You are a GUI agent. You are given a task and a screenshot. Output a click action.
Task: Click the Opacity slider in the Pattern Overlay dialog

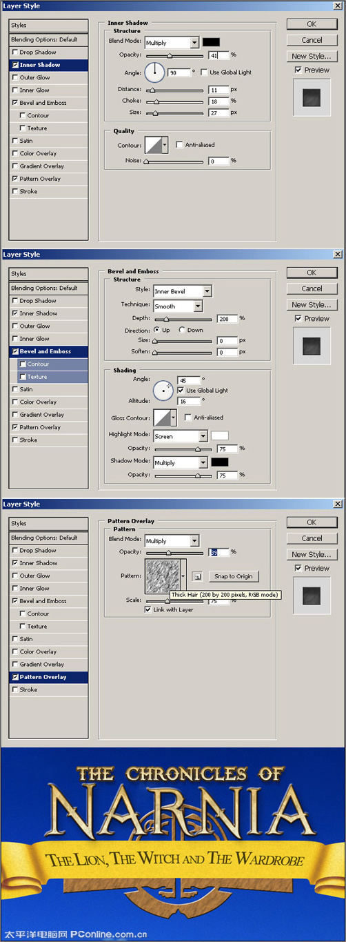pyautogui.click(x=174, y=553)
